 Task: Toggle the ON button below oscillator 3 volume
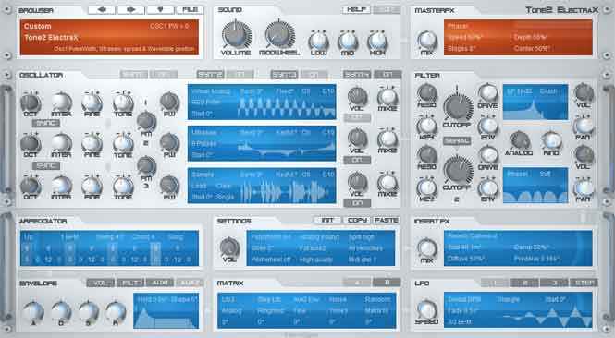click(357, 203)
